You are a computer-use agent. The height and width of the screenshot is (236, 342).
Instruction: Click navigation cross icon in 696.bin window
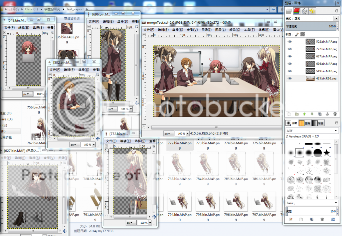click(137, 103)
